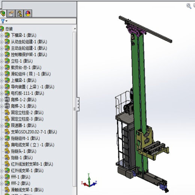Click the 红外线支架-1 assembly icon
The image size is (195, 195).
[x=7, y=170]
